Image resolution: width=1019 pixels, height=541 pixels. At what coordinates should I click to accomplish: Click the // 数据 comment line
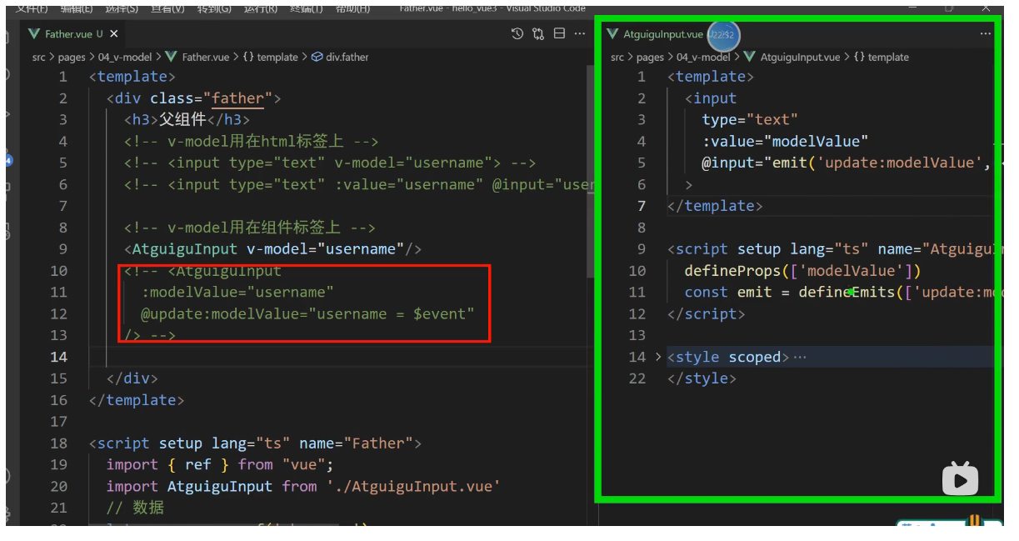pos(135,508)
